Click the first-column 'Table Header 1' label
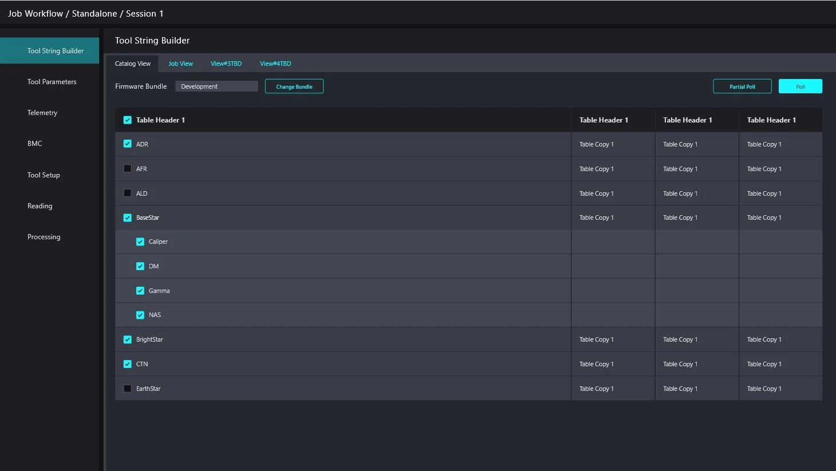Image resolution: width=836 pixels, height=471 pixels. tap(160, 120)
